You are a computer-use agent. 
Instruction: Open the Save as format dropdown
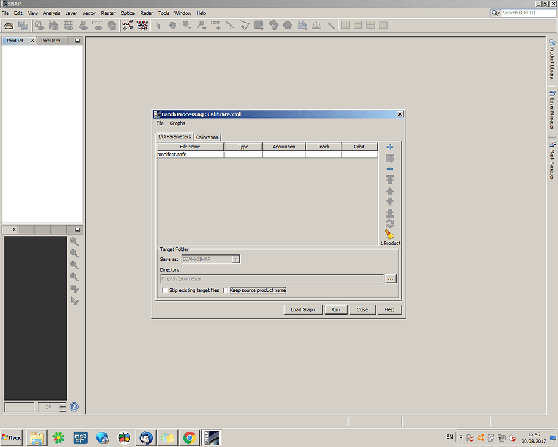click(x=236, y=259)
